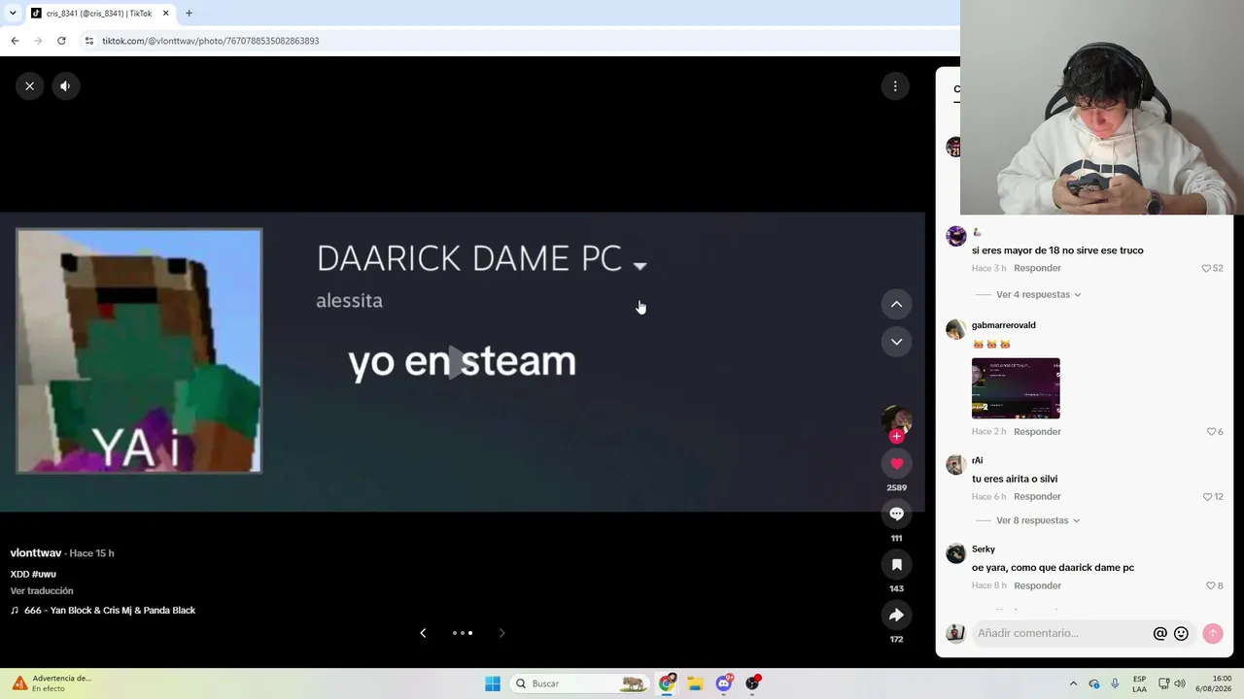Viewport: 1244px width, 699px height.
Task: Show hidden system tray icons
Action: [x=1073, y=683]
